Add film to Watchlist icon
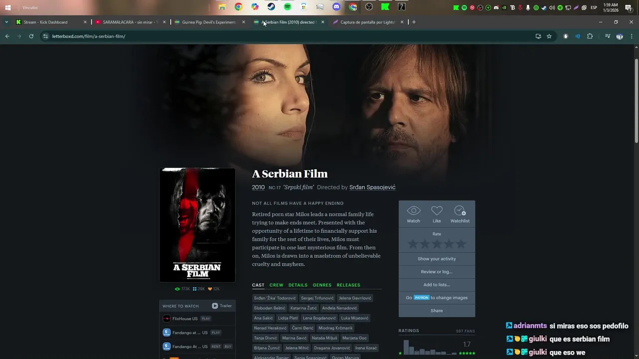Screen dimensions: 639x359 coord(460,211)
